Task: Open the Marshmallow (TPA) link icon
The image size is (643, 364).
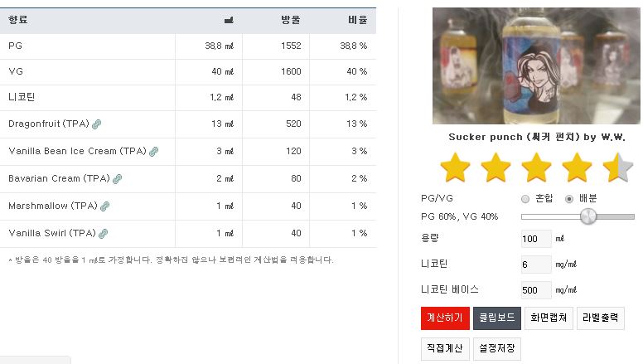Action: pos(105,206)
